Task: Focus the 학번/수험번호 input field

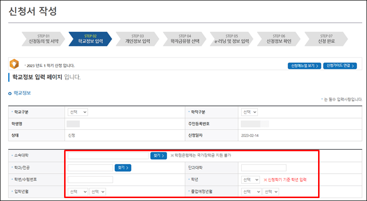Action: [x=91, y=180]
